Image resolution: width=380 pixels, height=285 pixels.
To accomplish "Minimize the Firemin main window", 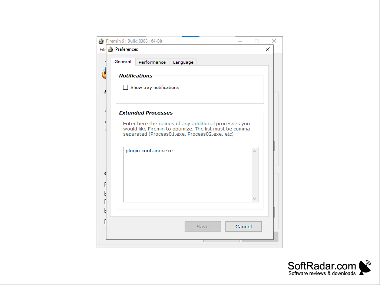I will [240, 41].
